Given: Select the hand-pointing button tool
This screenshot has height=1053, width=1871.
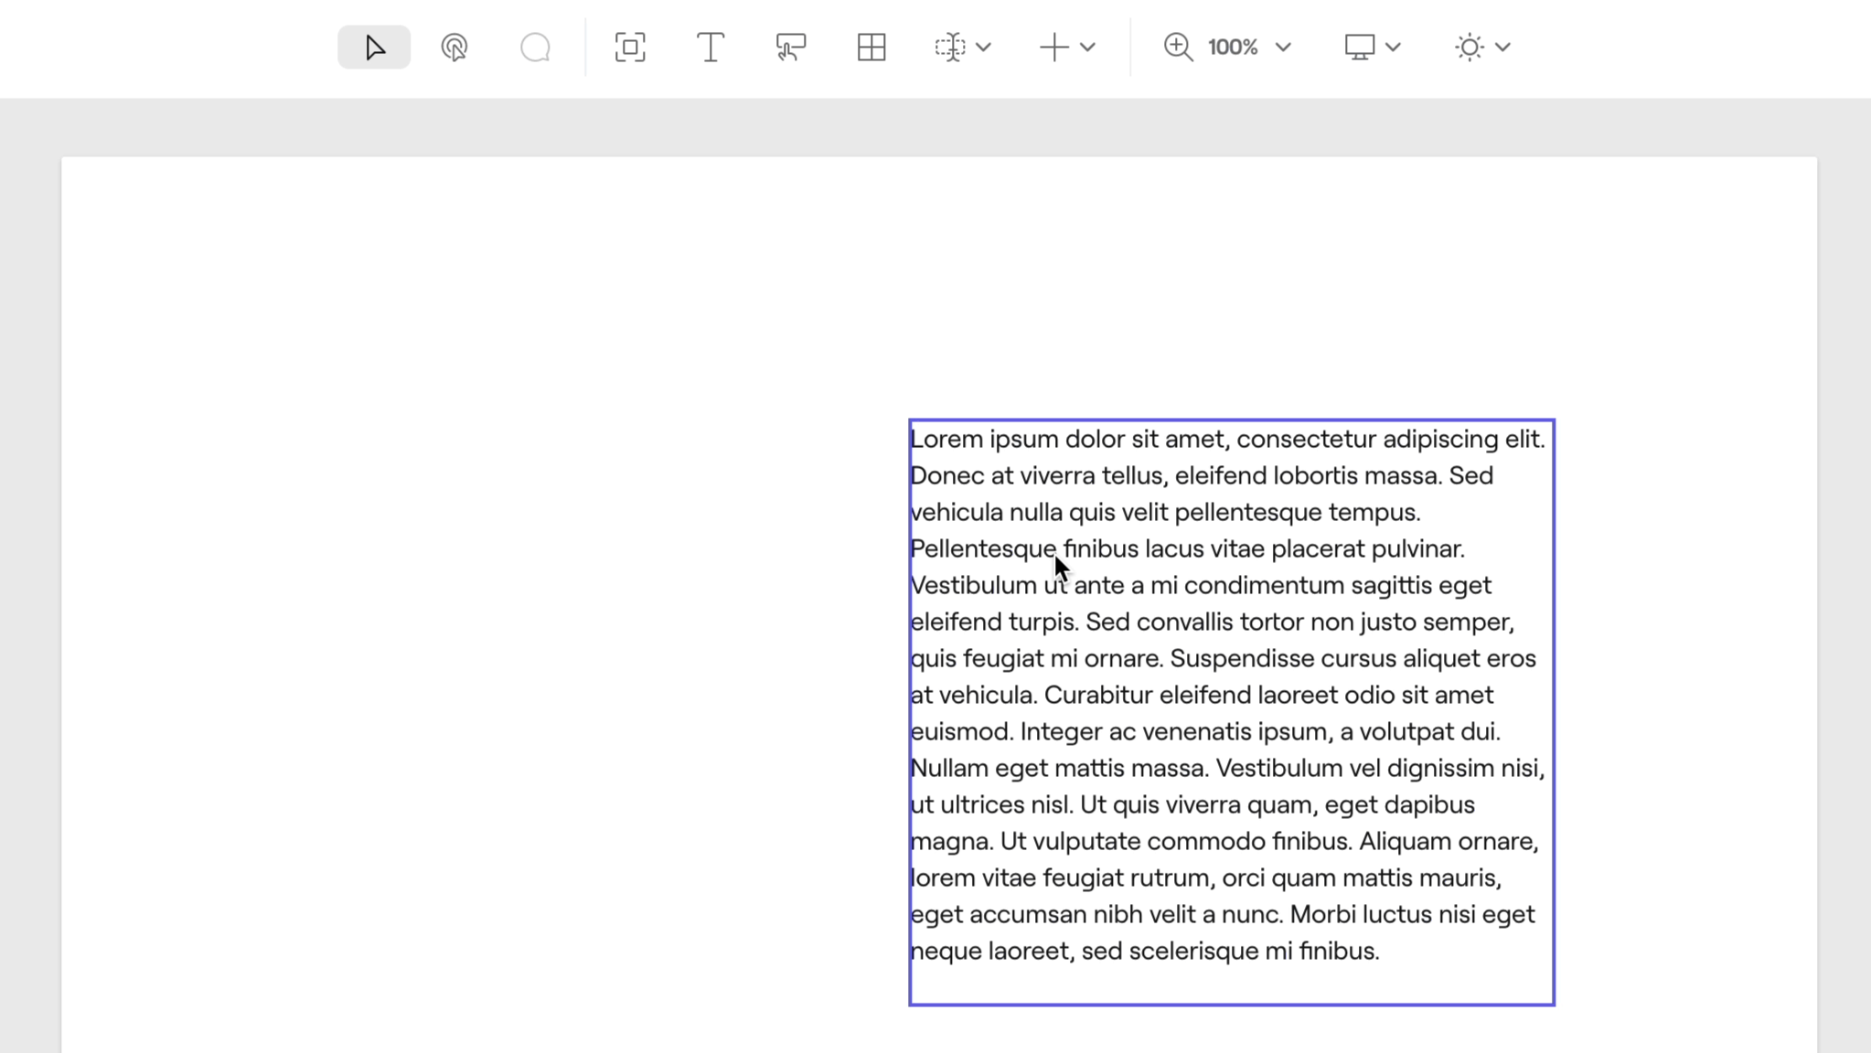Looking at the screenshot, I should tap(791, 48).
